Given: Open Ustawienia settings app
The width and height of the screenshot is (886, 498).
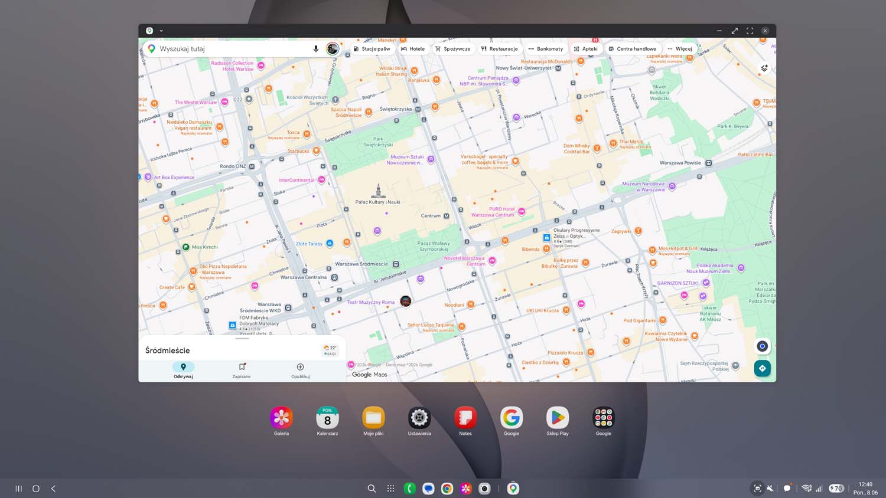Looking at the screenshot, I should click(x=419, y=418).
